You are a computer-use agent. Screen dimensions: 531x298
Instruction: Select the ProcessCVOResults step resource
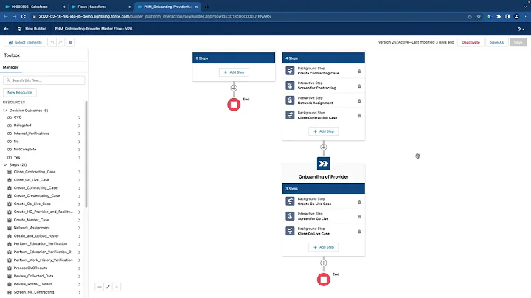pos(30,268)
